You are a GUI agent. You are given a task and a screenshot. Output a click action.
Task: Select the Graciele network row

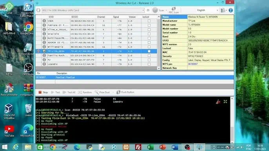(96, 34)
